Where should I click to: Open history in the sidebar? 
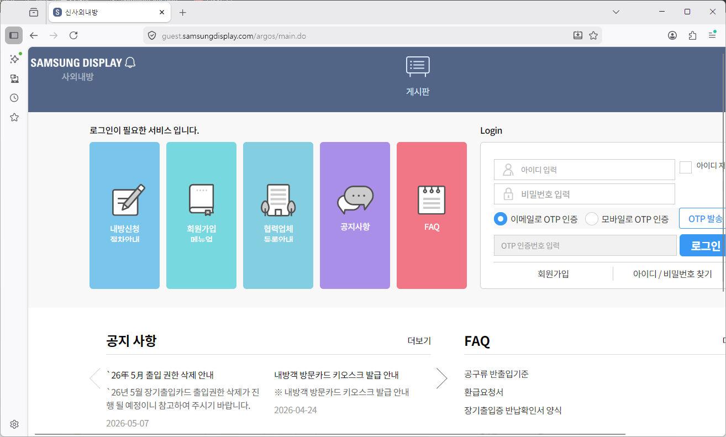pos(14,98)
